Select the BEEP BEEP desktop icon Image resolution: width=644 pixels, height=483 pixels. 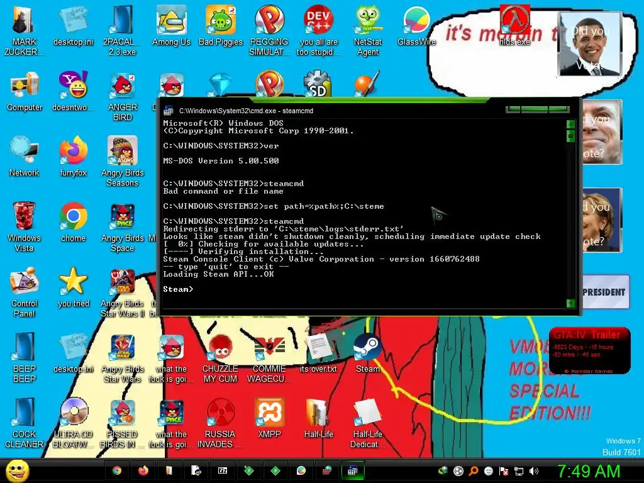[x=24, y=357]
